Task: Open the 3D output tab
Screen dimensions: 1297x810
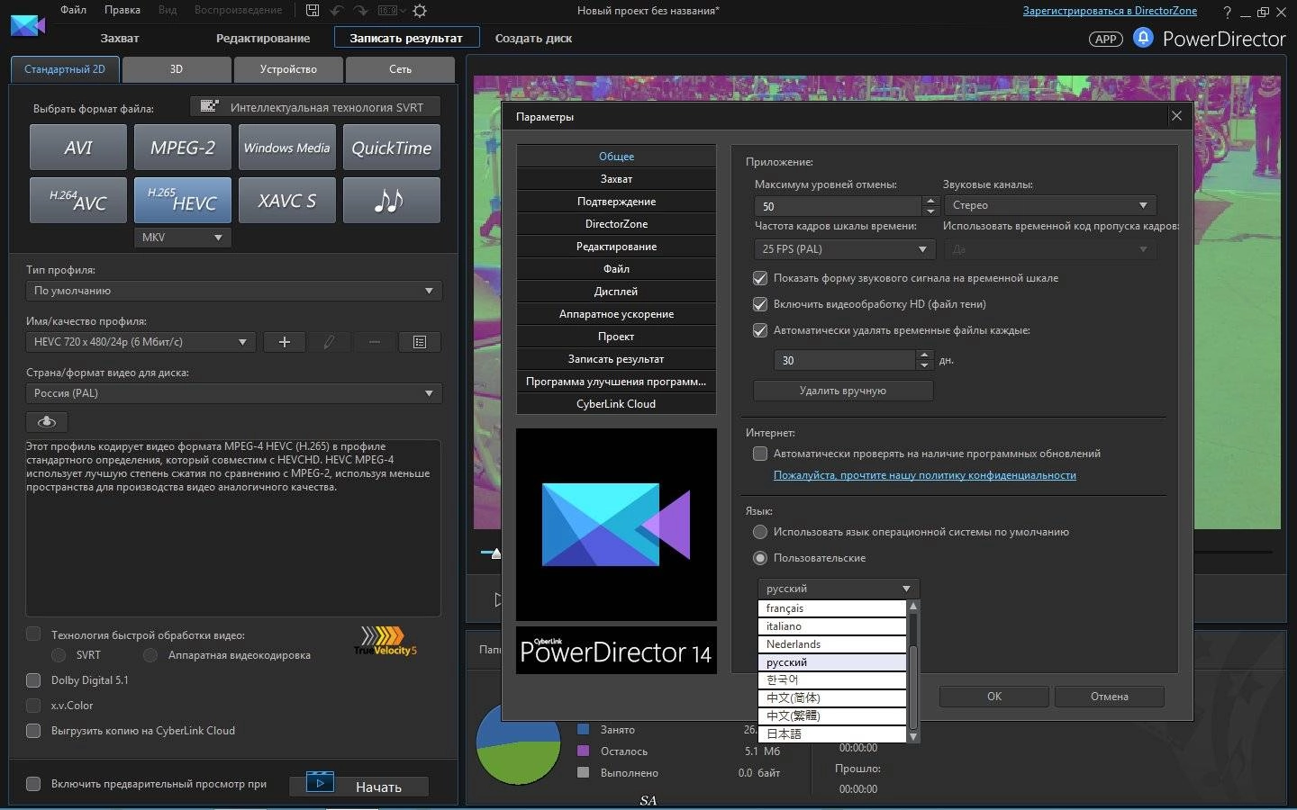Action: [x=177, y=69]
